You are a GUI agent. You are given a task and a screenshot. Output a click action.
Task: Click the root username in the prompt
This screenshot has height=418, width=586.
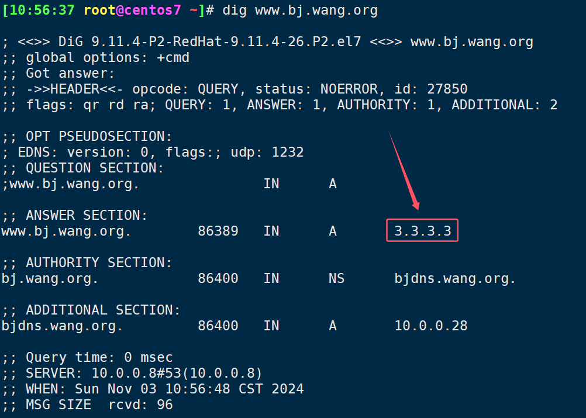pos(99,10)
